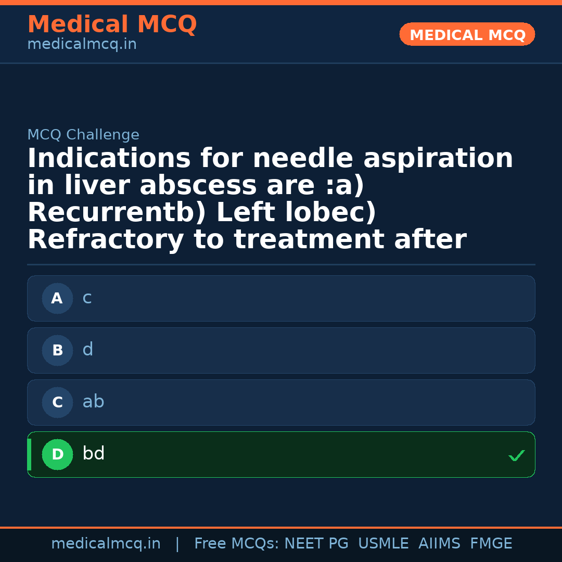Click the orange MEDICAL MCQ badge

[x=467, y=35]
